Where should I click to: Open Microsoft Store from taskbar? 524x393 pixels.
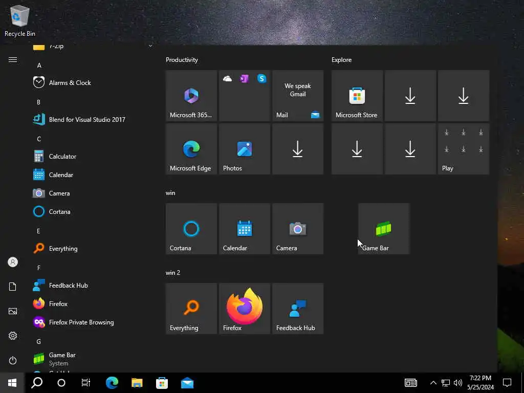tap(162, 383)
